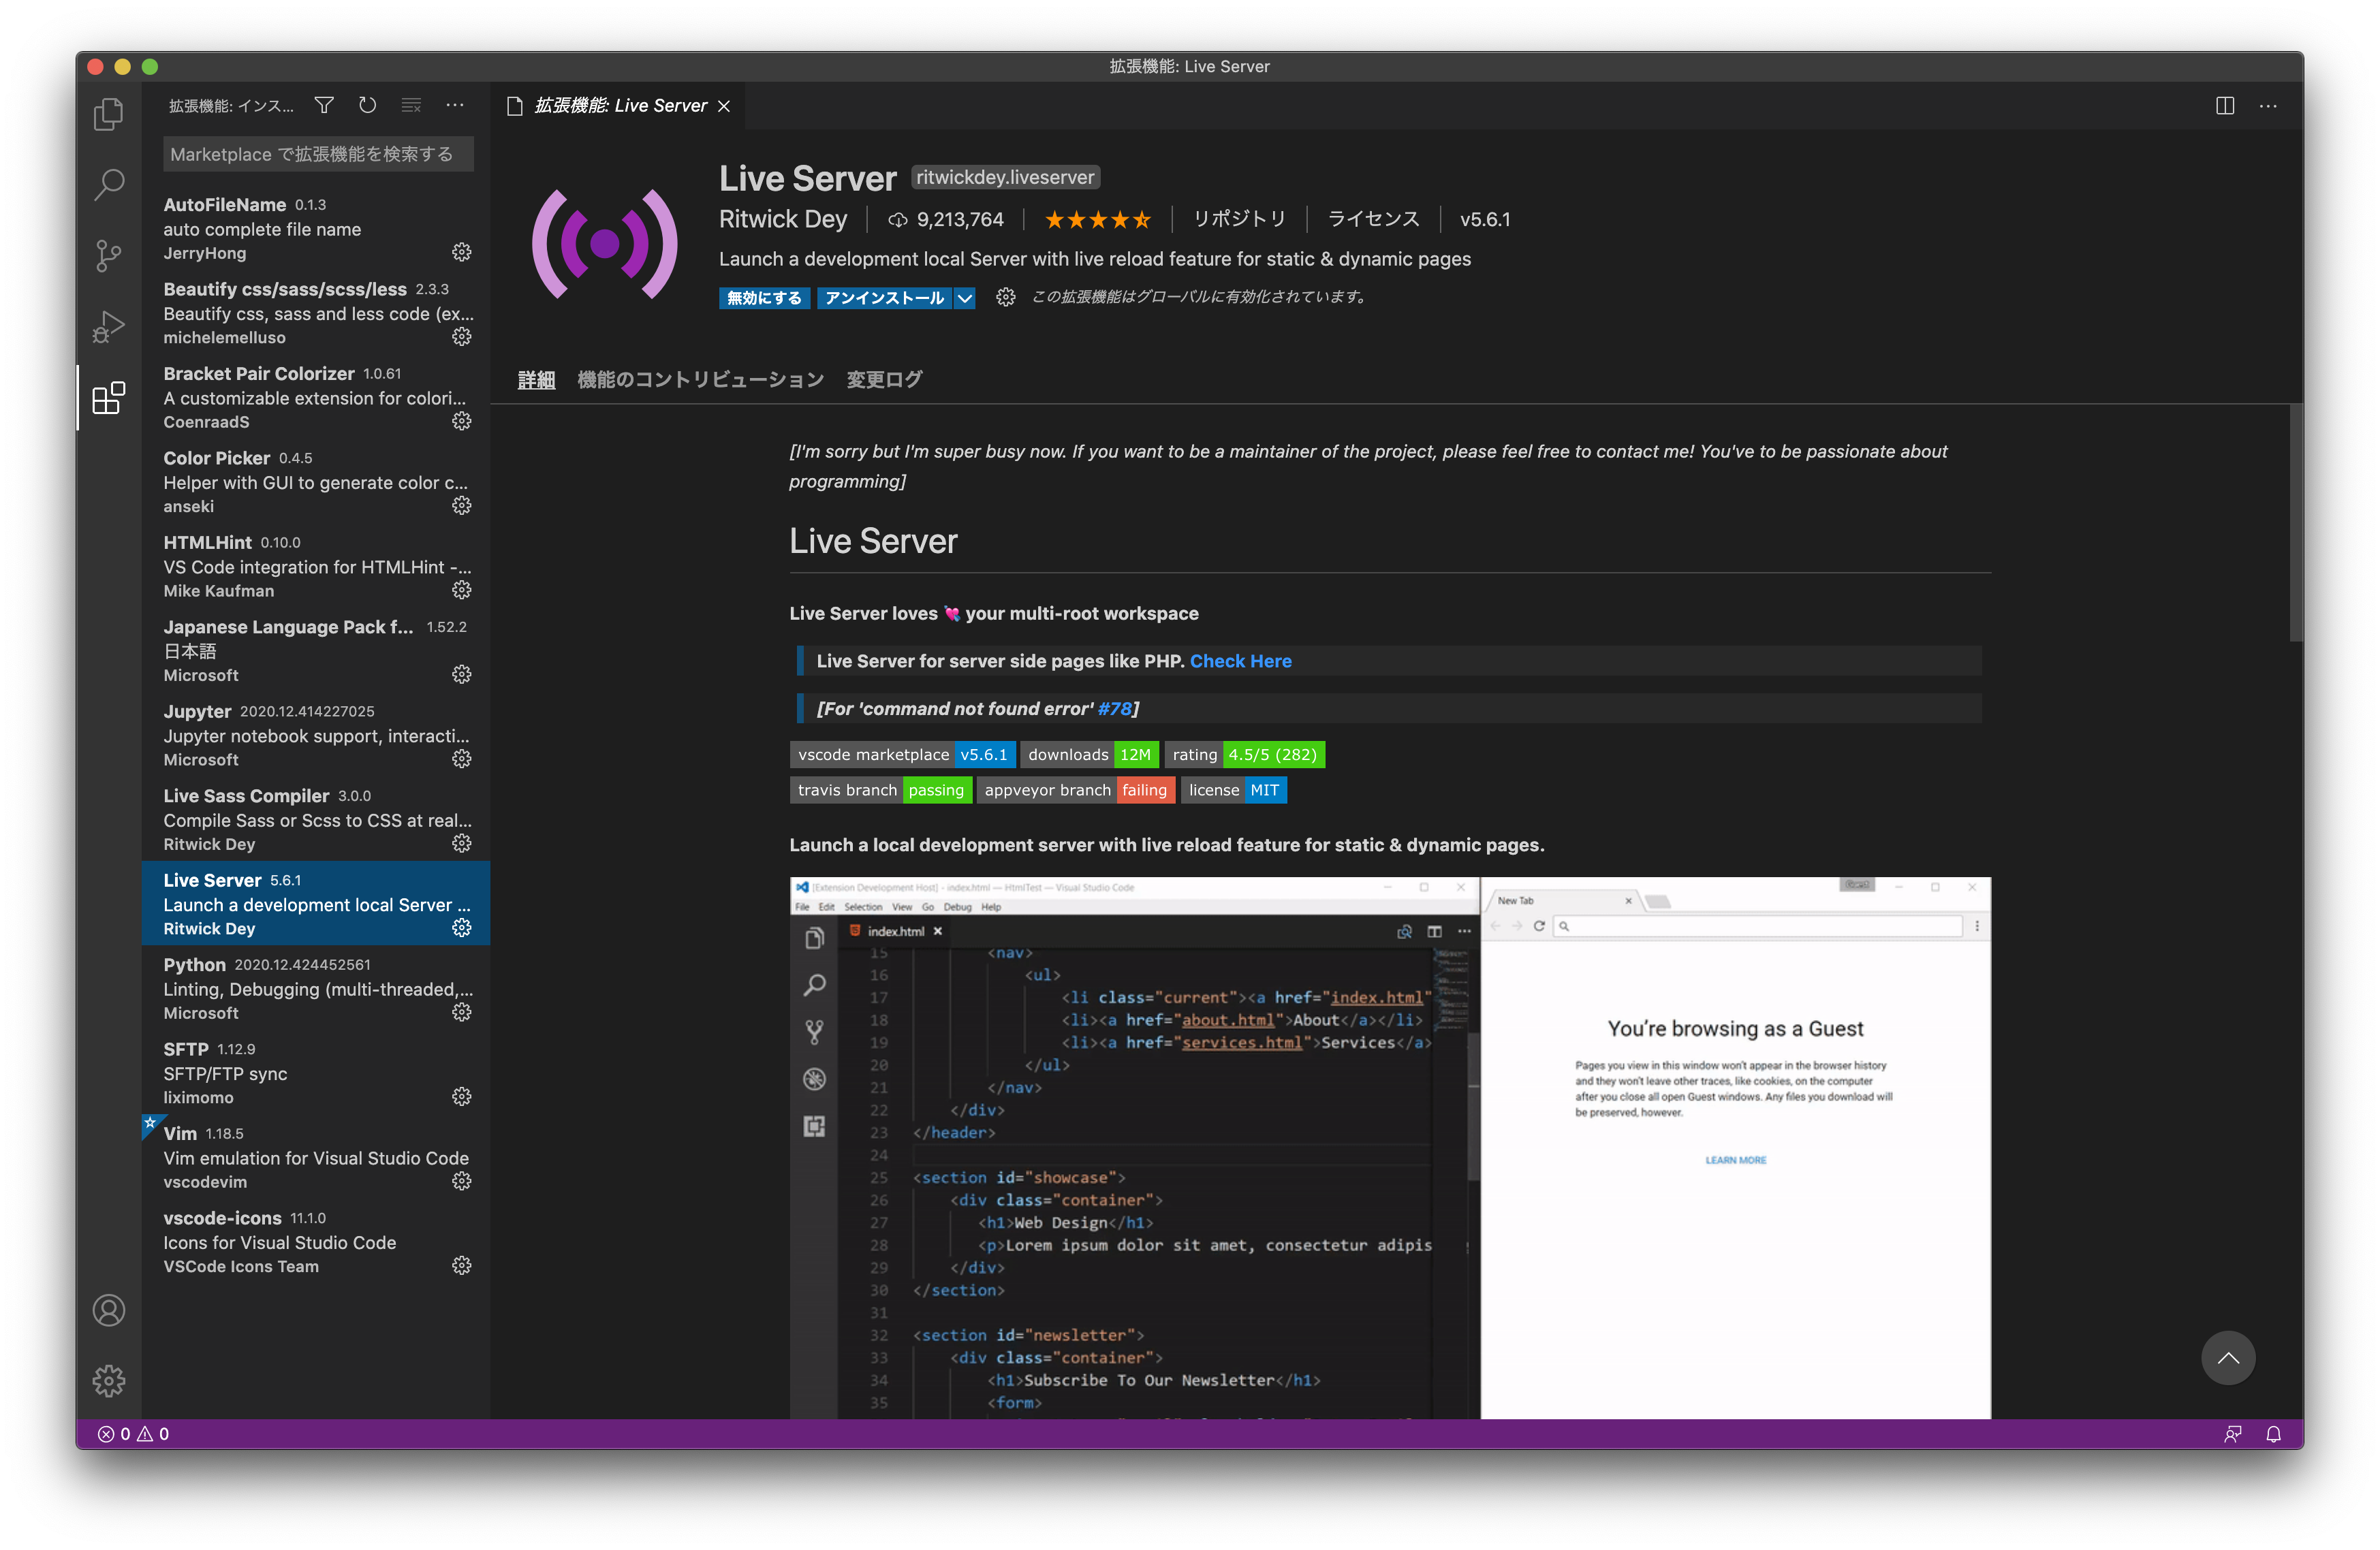Expand the uninstall dropdown arrow

coord(964,298)
